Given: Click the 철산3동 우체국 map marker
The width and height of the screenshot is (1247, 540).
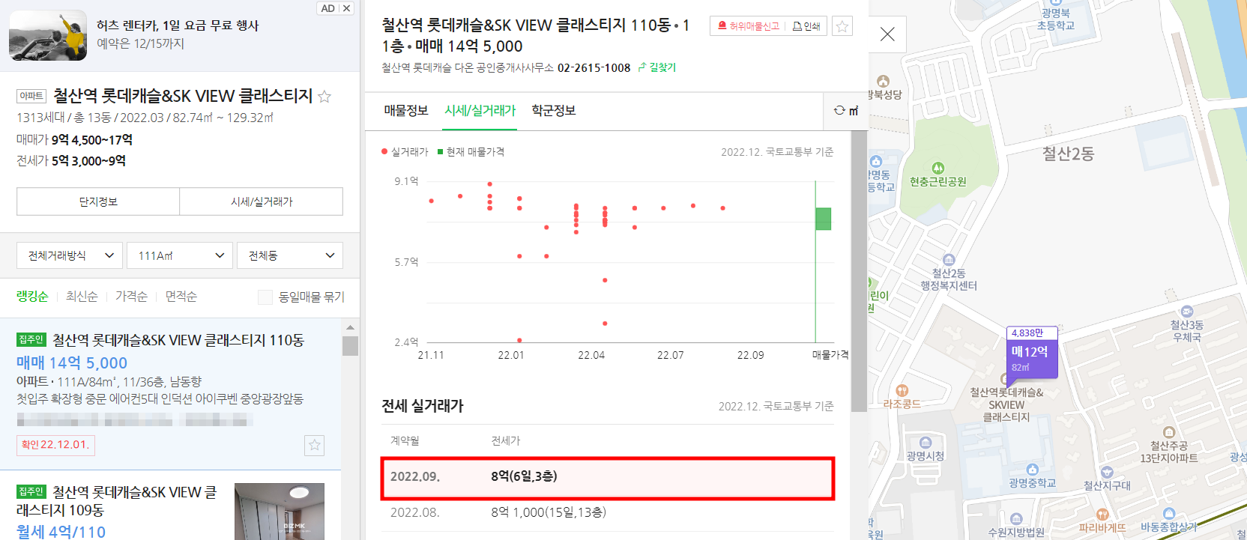Looking at the screenshot, I should (1187, 312).
